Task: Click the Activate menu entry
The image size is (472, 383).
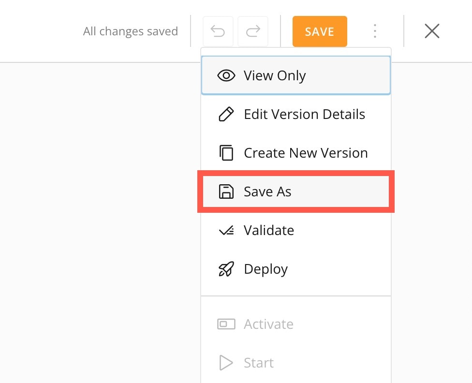Action: [296, 324]
